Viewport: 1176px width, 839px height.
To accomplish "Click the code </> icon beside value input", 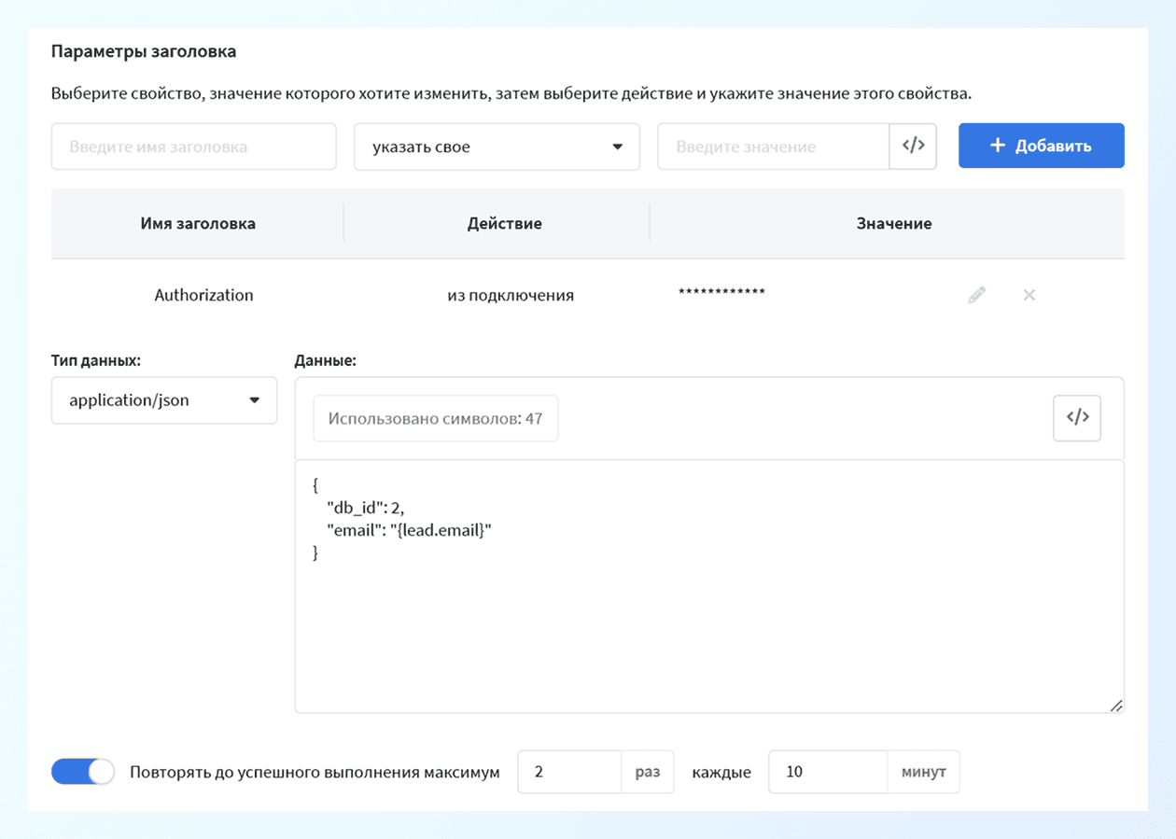I will click(x=913, y=146).
